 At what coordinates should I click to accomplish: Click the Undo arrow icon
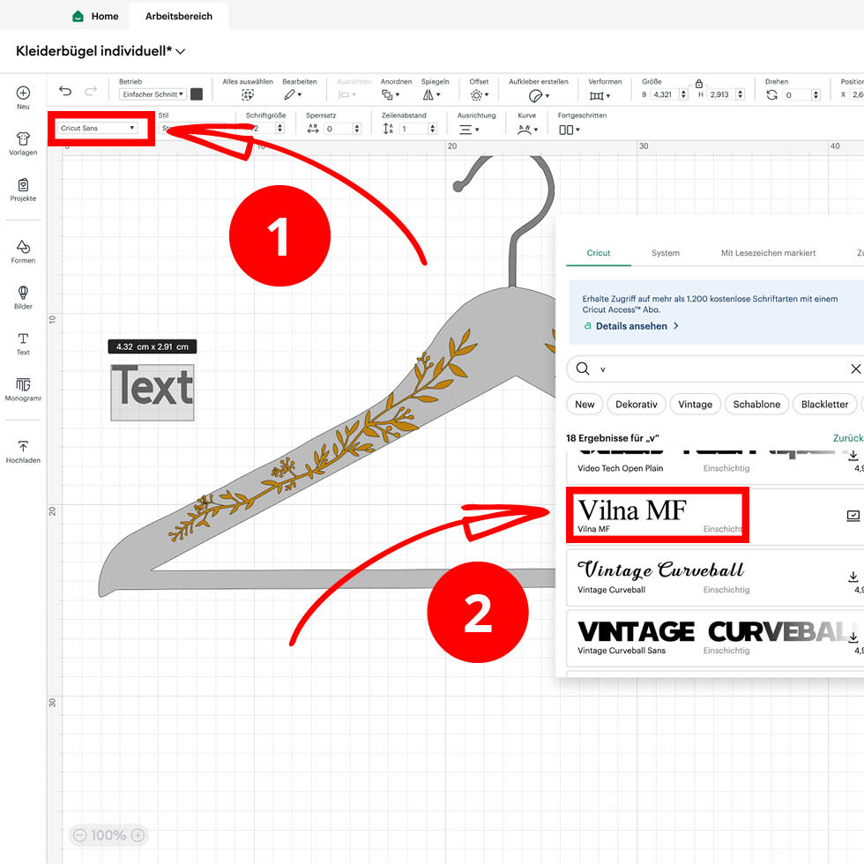[x=65, y=91]
